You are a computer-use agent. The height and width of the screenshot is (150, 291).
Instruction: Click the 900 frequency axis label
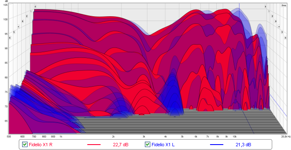coord(53,137)
